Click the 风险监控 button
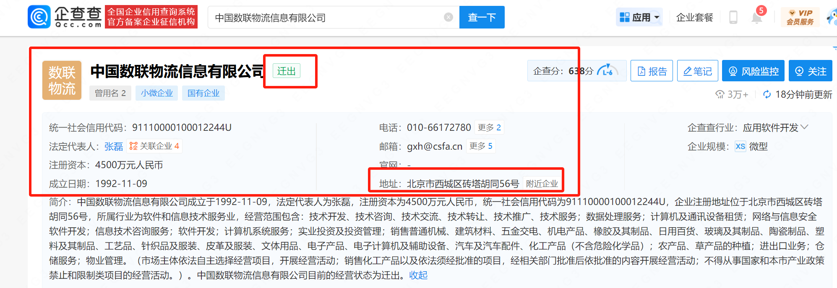 [x=754, y=71]
